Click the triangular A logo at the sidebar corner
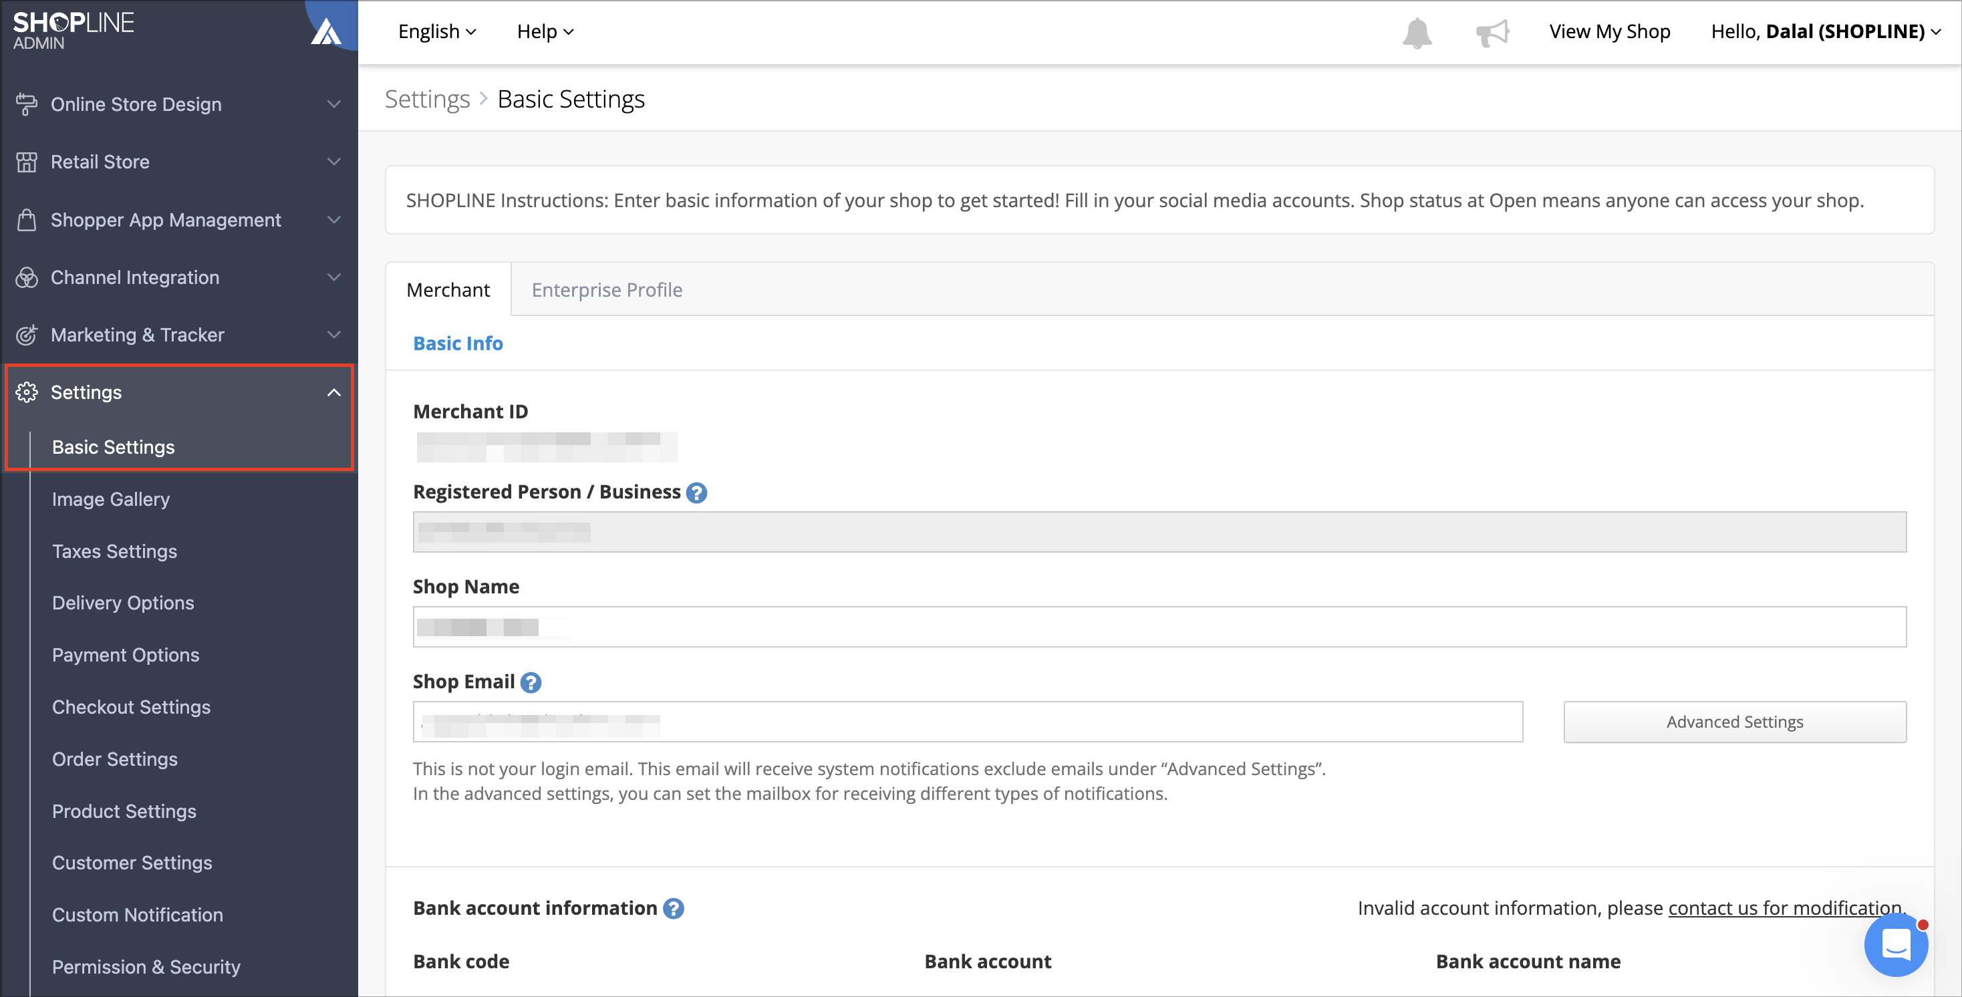 [x=327, y=31]
